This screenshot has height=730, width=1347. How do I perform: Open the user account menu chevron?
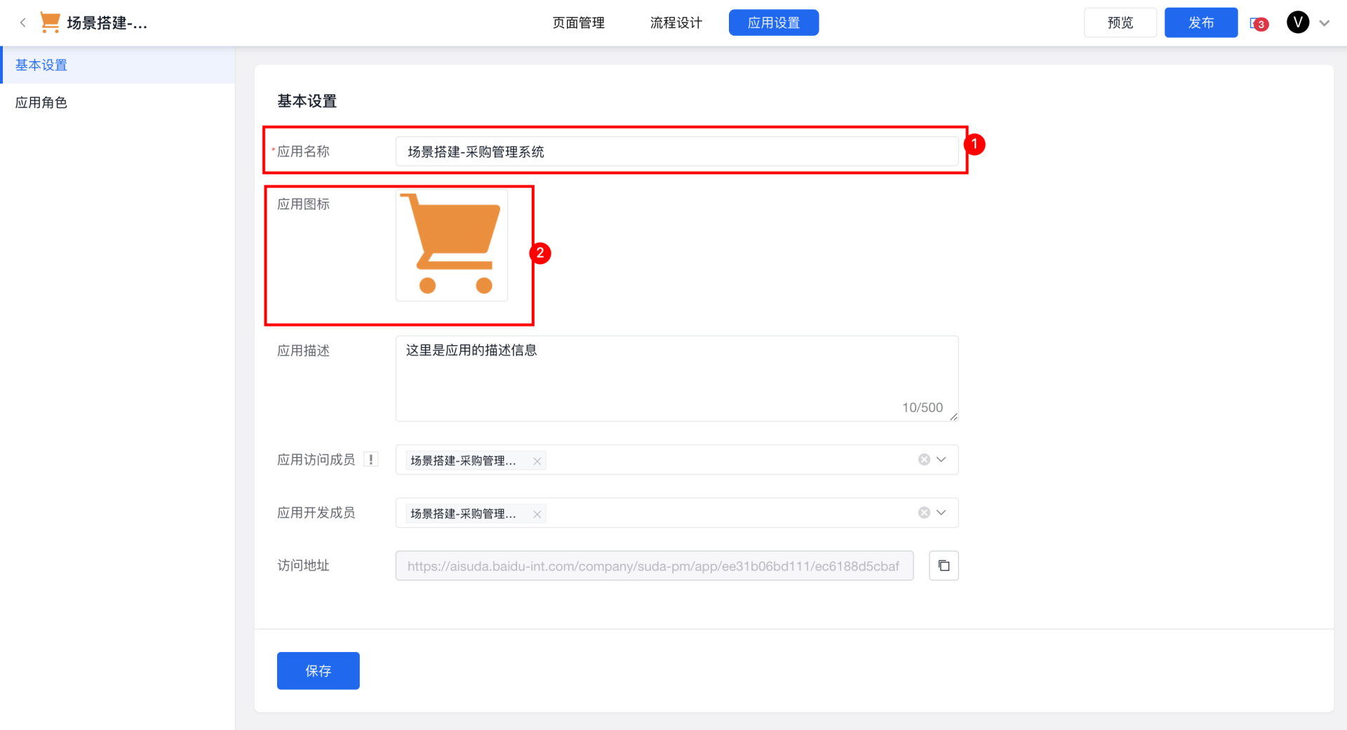[x=1325, y=23]
